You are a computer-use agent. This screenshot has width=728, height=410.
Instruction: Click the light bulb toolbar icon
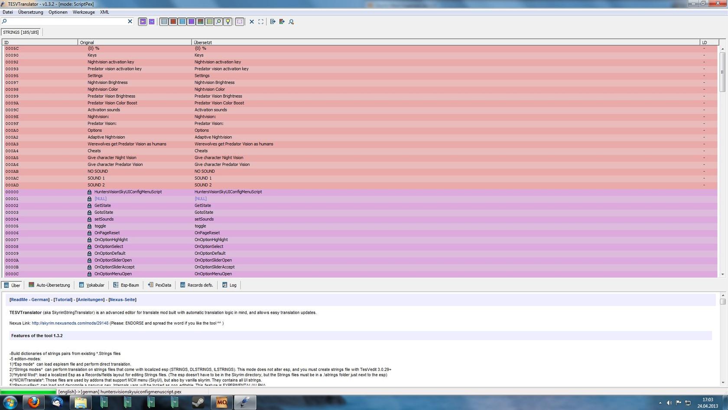point(228,22)
